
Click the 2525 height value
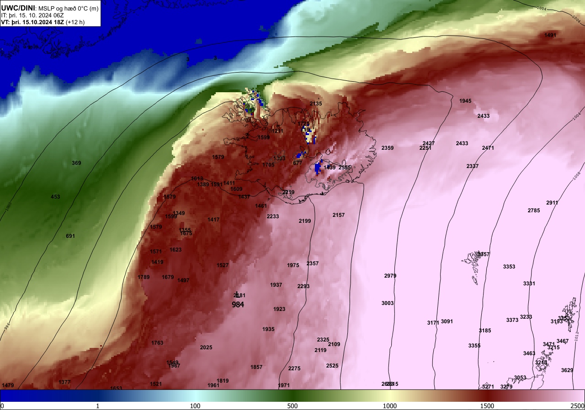click(332, 366)
